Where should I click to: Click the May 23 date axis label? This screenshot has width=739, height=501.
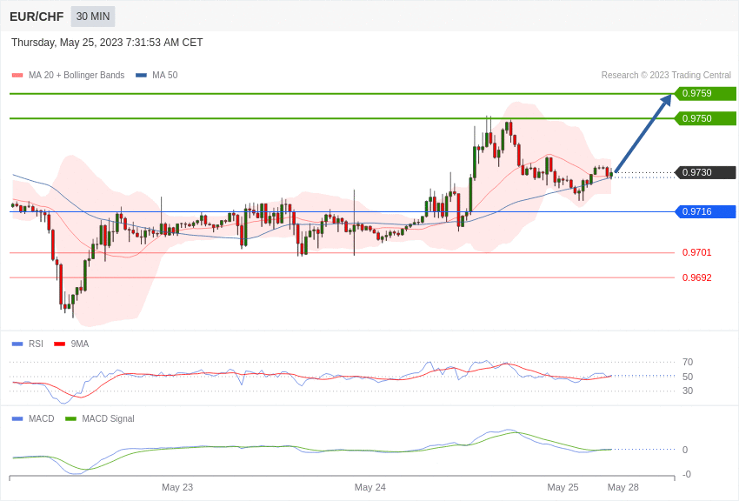pyautogui.click(x=177, y=487)
